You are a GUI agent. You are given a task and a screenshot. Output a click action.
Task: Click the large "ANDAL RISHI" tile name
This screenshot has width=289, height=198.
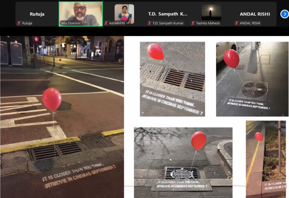(255, 14)
